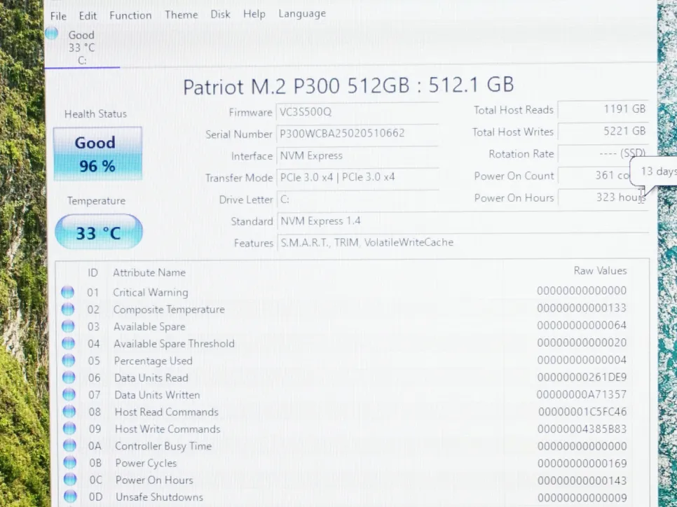Open the File menu
This screenshot has width=677, height=507.
tap(58, 15)
